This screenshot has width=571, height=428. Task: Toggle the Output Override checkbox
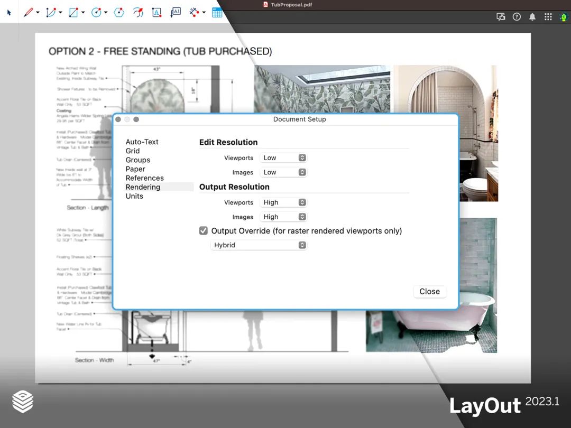(x=203, y=230)
